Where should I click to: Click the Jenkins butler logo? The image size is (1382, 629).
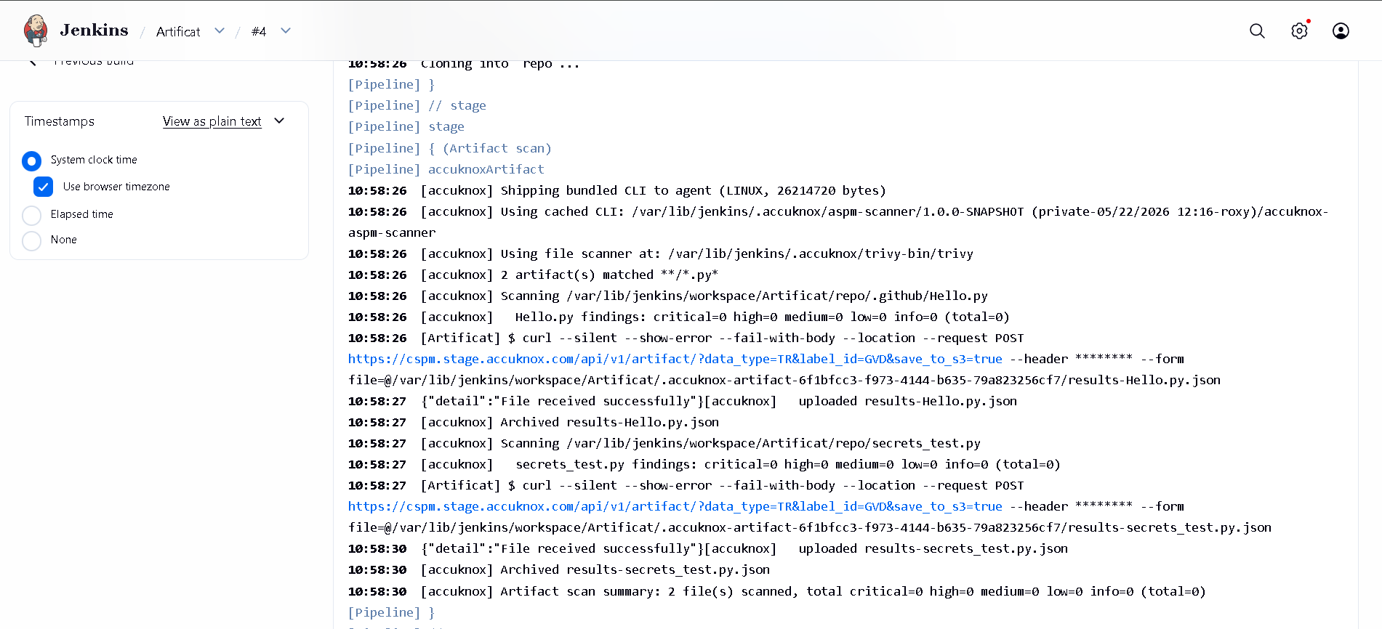point(36,31)
